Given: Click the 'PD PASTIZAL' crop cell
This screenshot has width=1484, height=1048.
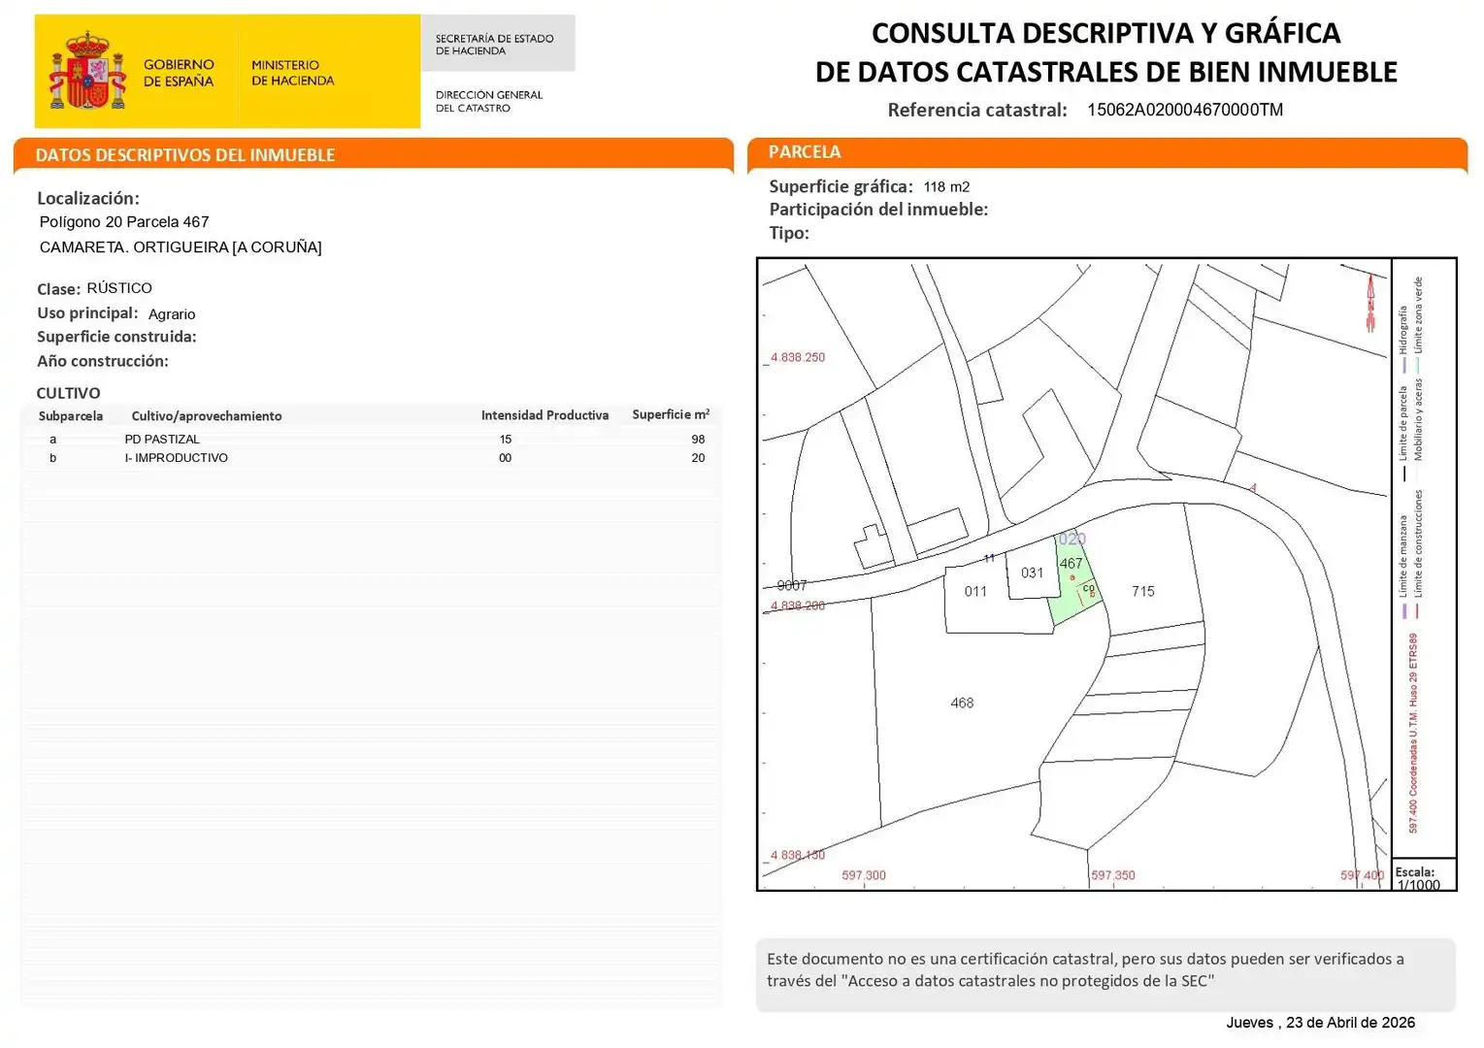Looking at the screenshot, I should 162,440.
